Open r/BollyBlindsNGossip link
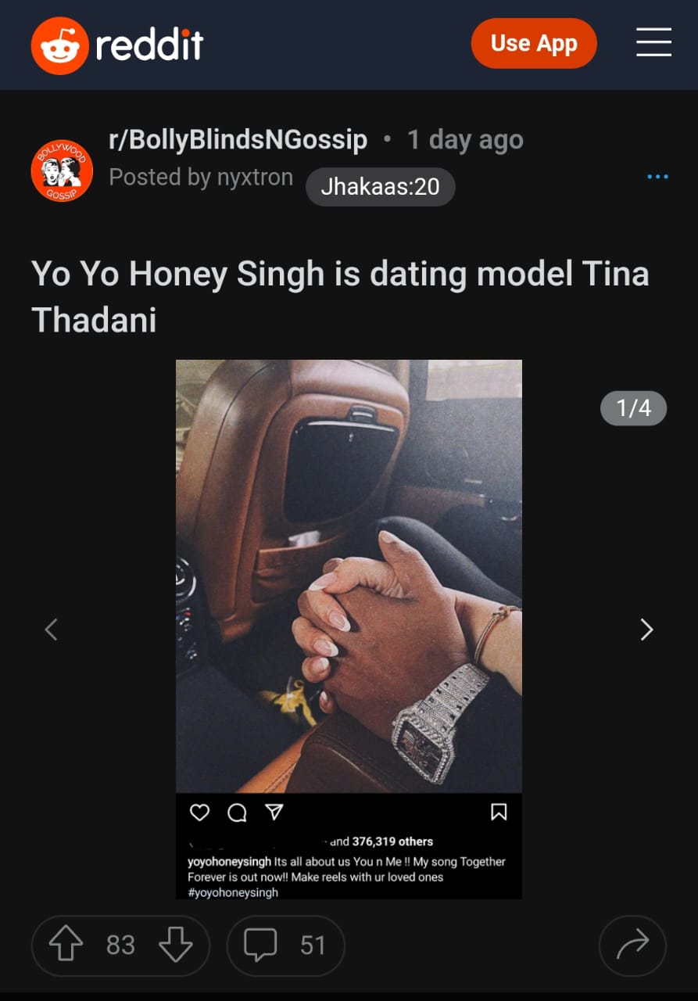This screenshot has width=698, height=1001. 238,140
